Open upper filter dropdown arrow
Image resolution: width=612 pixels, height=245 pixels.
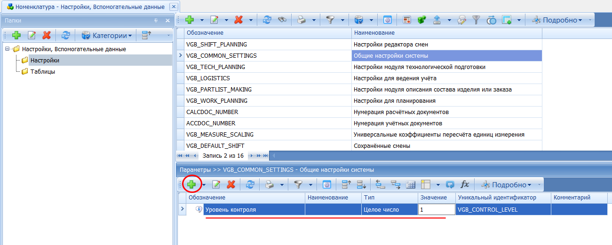click(342, 20)
